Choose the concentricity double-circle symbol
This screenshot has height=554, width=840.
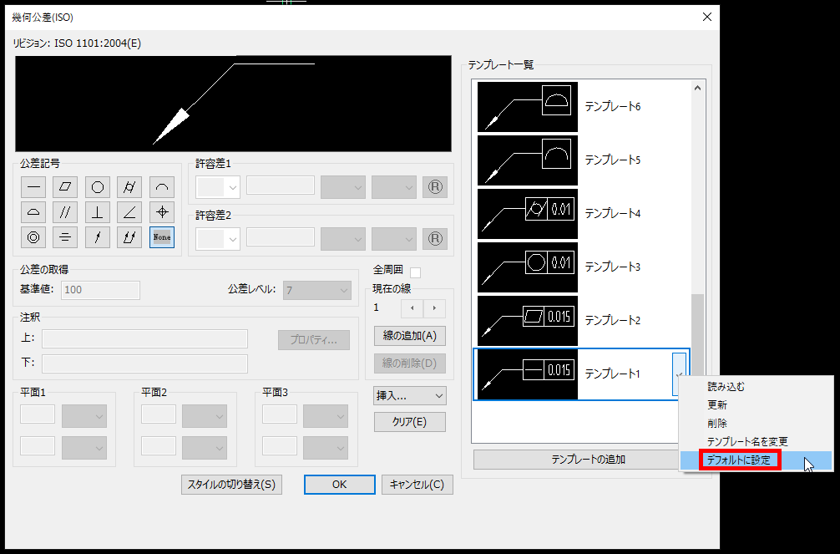coord(35,237)
